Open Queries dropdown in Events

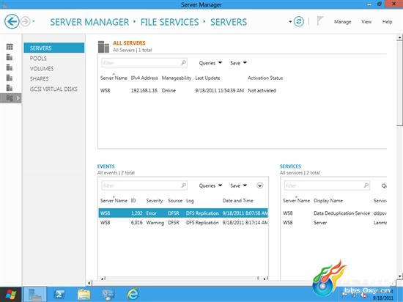tap(210, 185)
